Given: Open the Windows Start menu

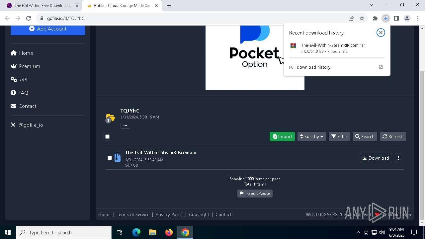Looking at the screenshot, I should (8, 232).
